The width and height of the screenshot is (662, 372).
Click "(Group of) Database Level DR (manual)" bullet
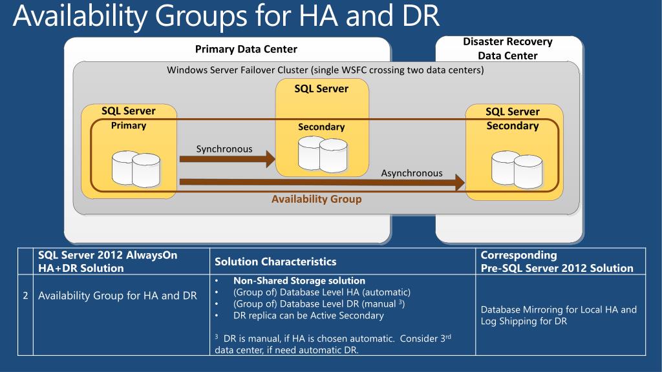click(319, 304)
